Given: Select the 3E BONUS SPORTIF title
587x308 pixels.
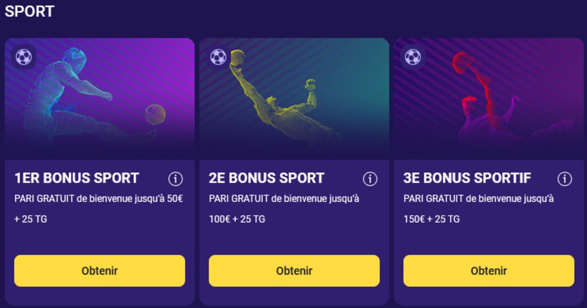Looking at the screenshot, I should (467, 178).
